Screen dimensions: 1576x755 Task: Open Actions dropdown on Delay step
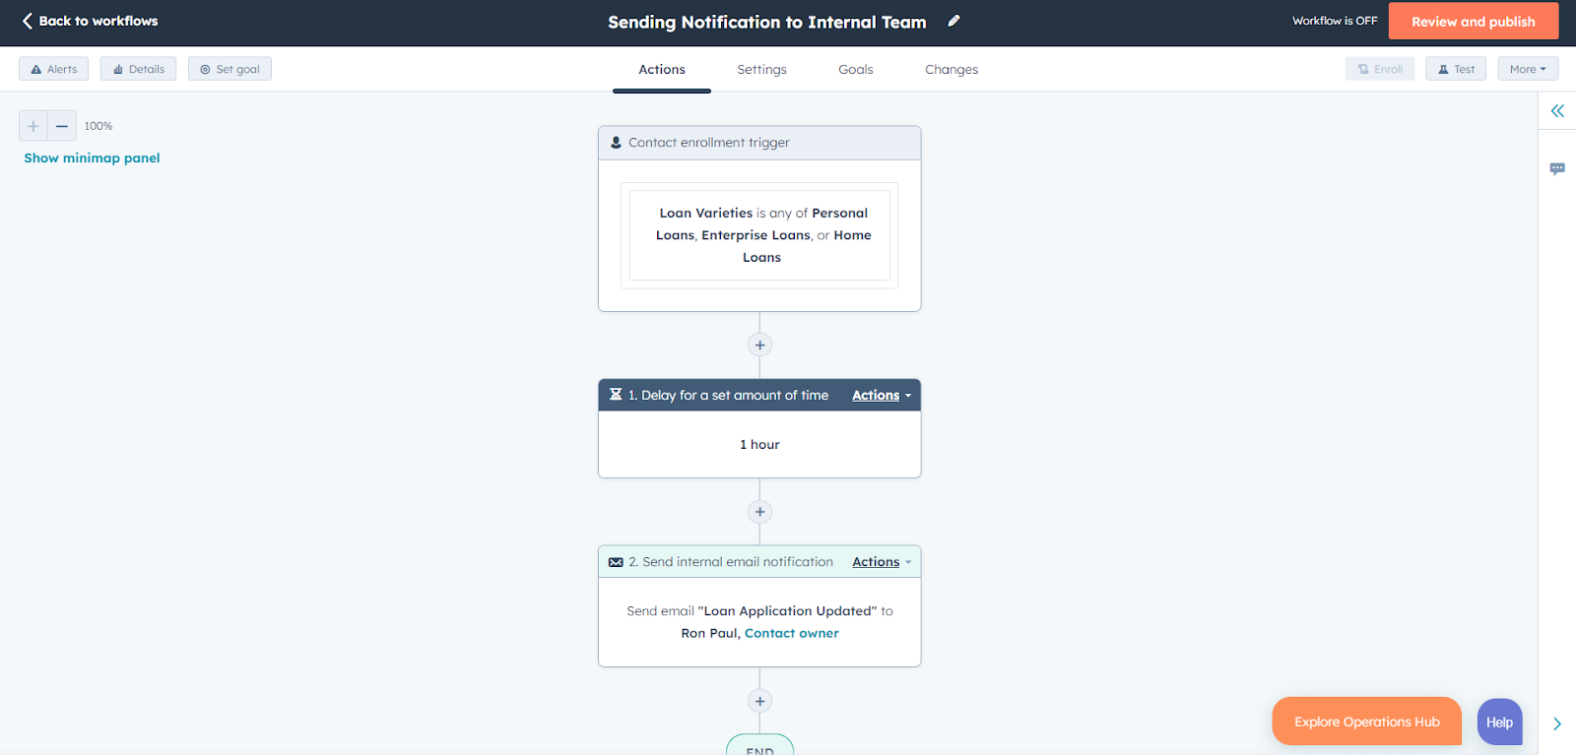coord(882,396)
